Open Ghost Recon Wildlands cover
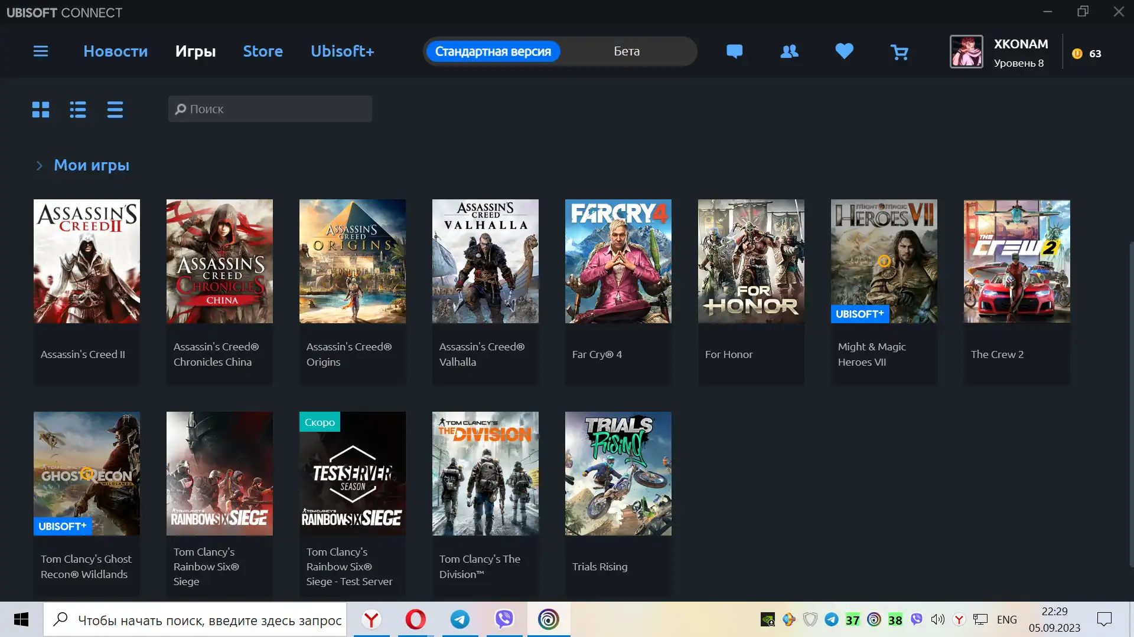Viewport: 1134px width, 637px height. 87,474
